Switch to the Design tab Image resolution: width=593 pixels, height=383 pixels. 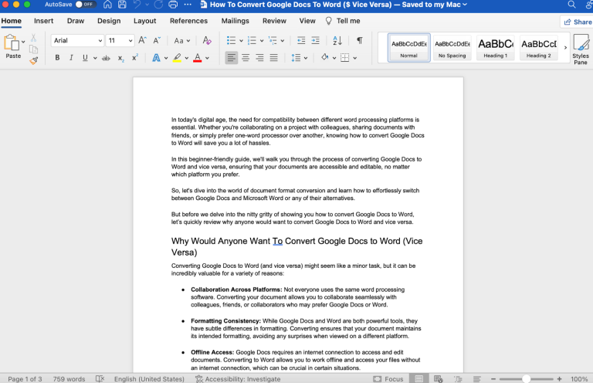109,21
